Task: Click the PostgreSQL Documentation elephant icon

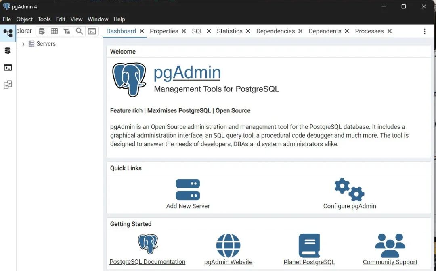Action: coord(148,244)
